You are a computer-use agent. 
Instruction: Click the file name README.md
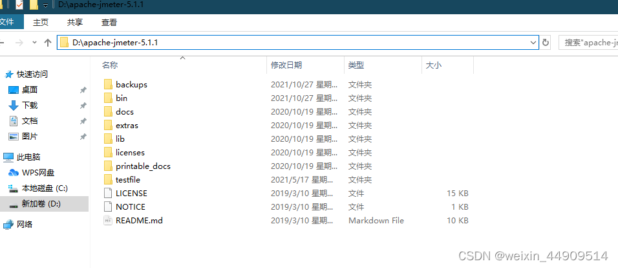(x=139, y=221)
